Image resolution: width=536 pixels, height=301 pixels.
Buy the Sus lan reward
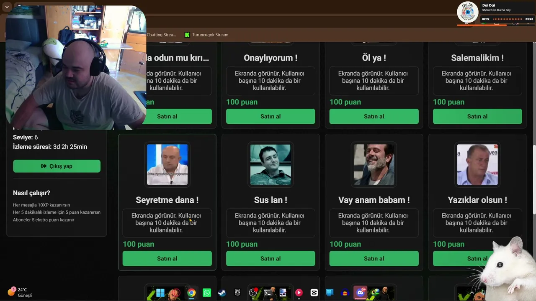[271, 258]
